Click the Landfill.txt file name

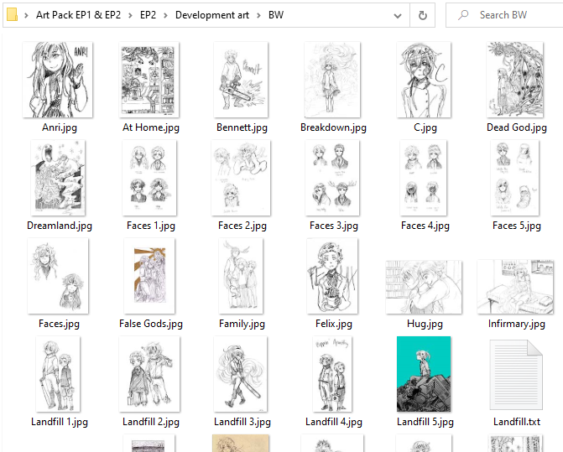coord(517,422)
